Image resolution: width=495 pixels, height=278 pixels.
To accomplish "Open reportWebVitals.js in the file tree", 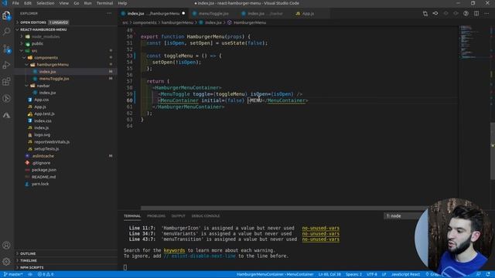I will 52,142.
